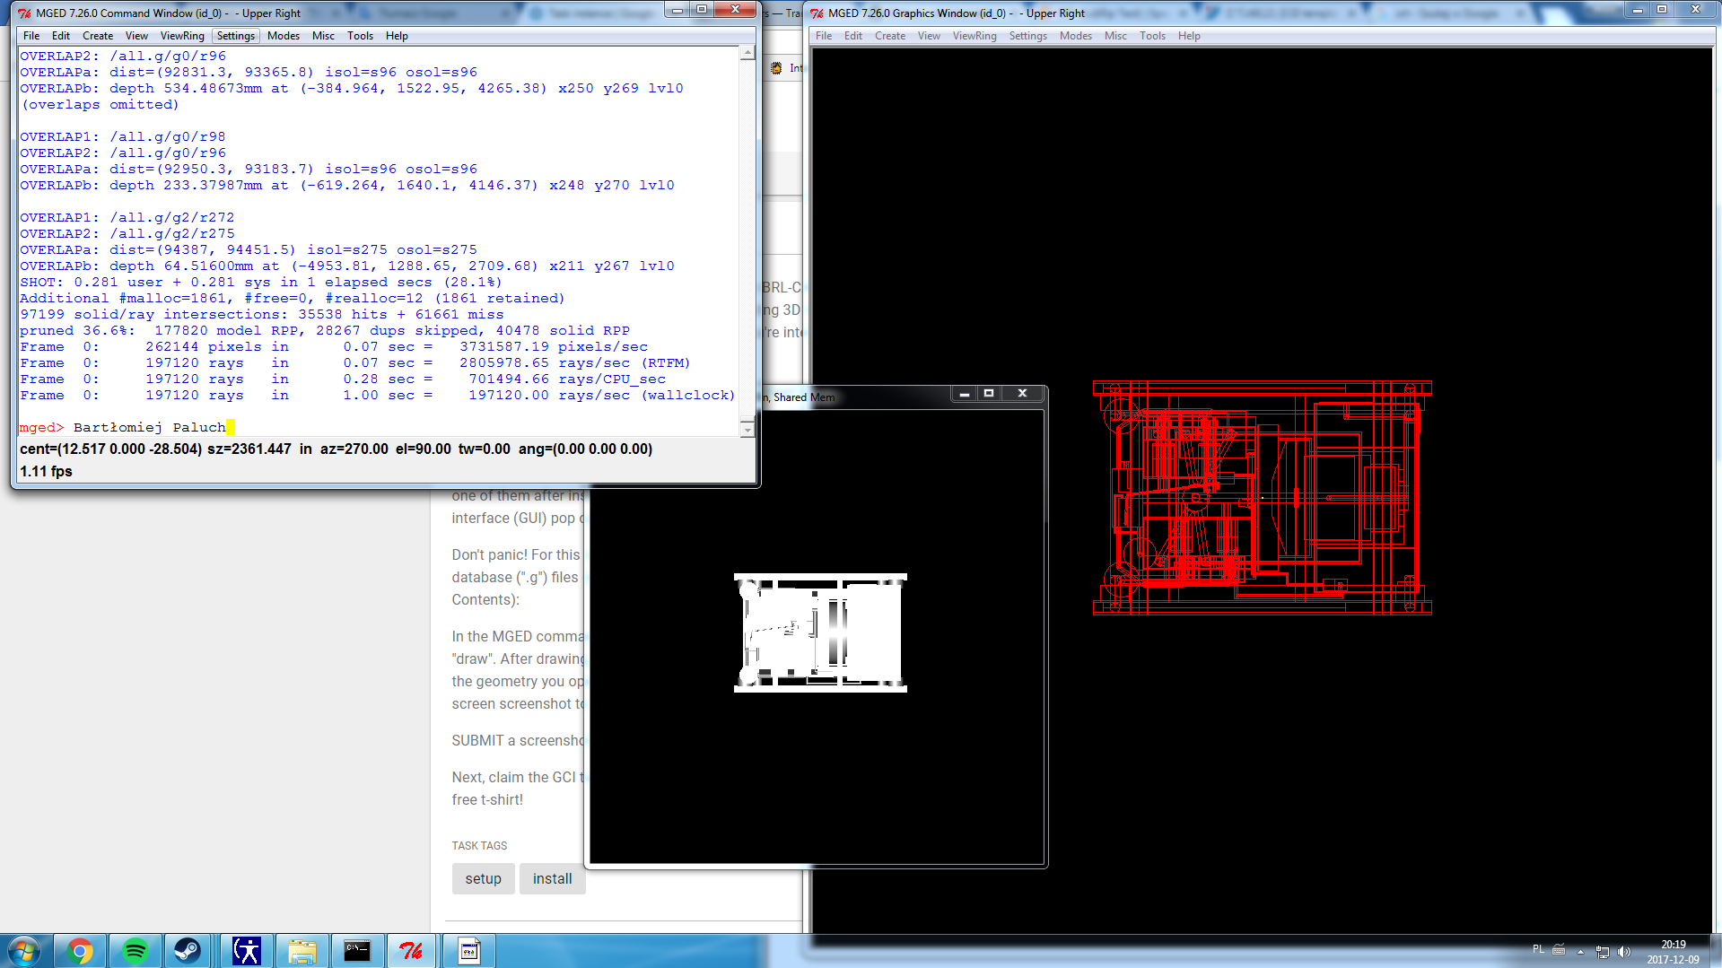Open ViewRing menu in Graphics Window
1722x968 pixels.
click(975, 36)
